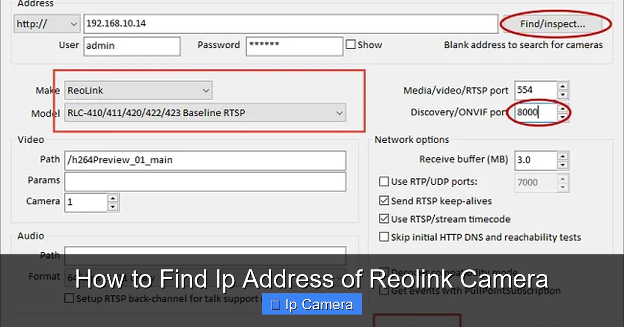Click the User field containing admin
This screenshot has width=624, height=327.
click(x=132, y=46)
